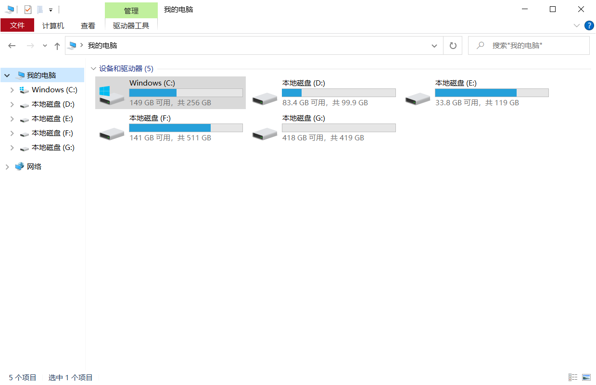Select the 本地磁盘 (D:) drive icon in main pane

pos(265,99)
